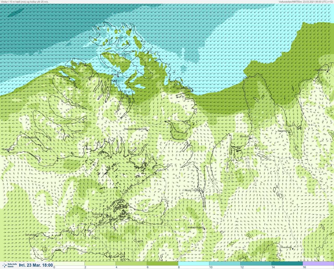Click the 'Blönduós' place label
Image resolution: width=334 pixels, height=269 pixels.
(x=245, y=137)
